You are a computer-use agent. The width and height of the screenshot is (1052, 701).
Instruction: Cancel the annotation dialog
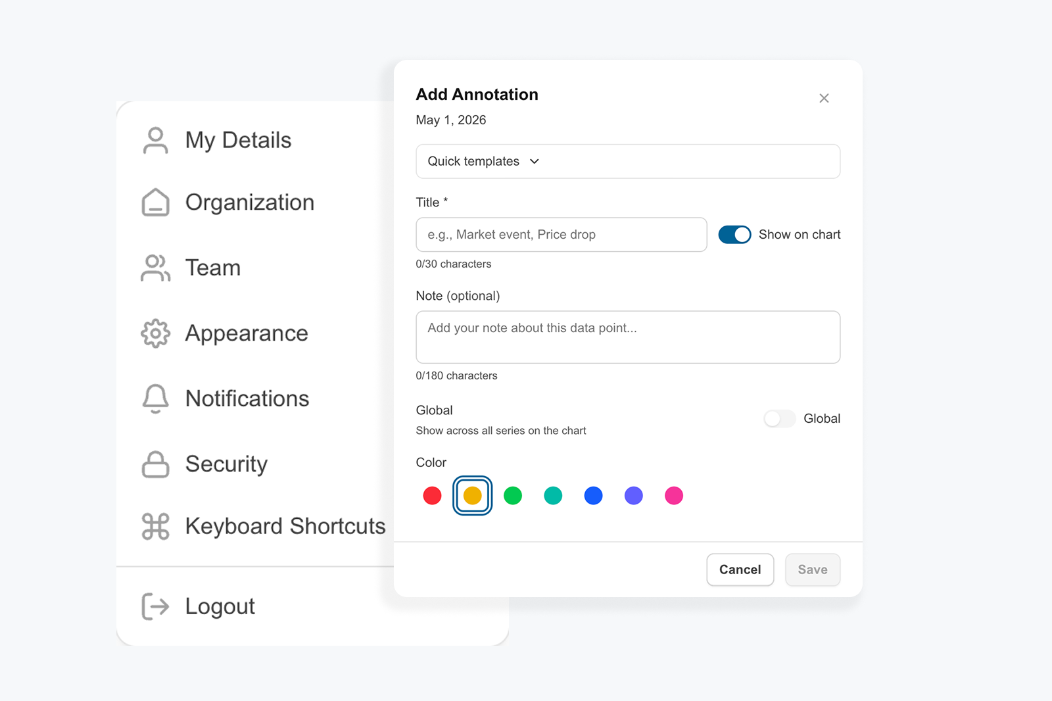(740, 569)
